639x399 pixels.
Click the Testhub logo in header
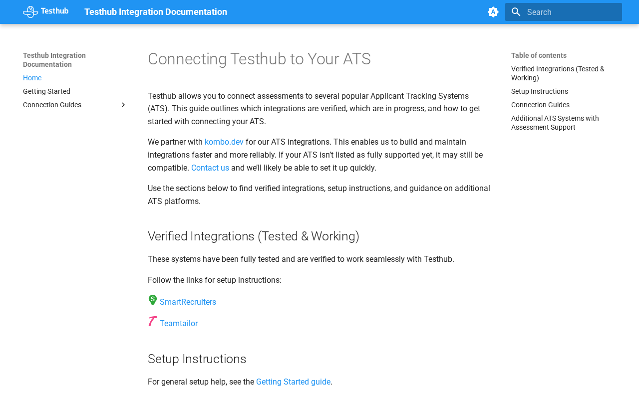pos(45,12)
